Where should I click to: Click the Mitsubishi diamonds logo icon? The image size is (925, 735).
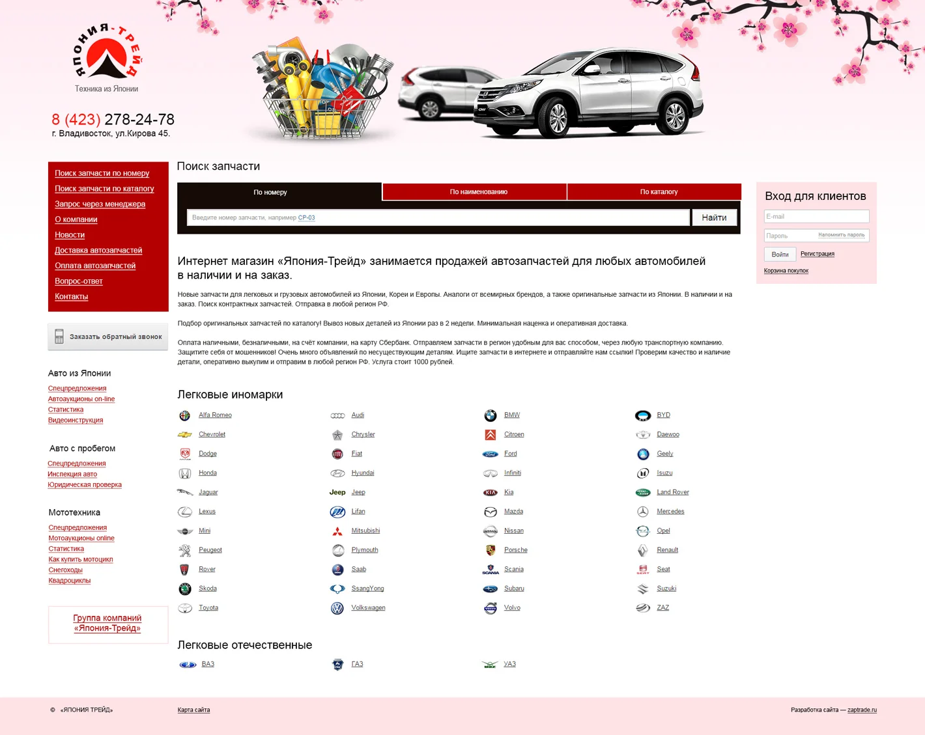pyautogui.click(x=337, y=531)
